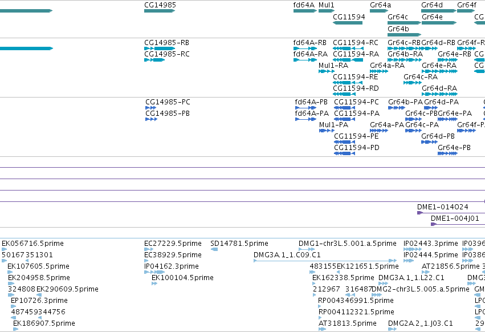485x332 pixels.
Task: Select protein fd64A-PA
Action: [x=305, y=119]
